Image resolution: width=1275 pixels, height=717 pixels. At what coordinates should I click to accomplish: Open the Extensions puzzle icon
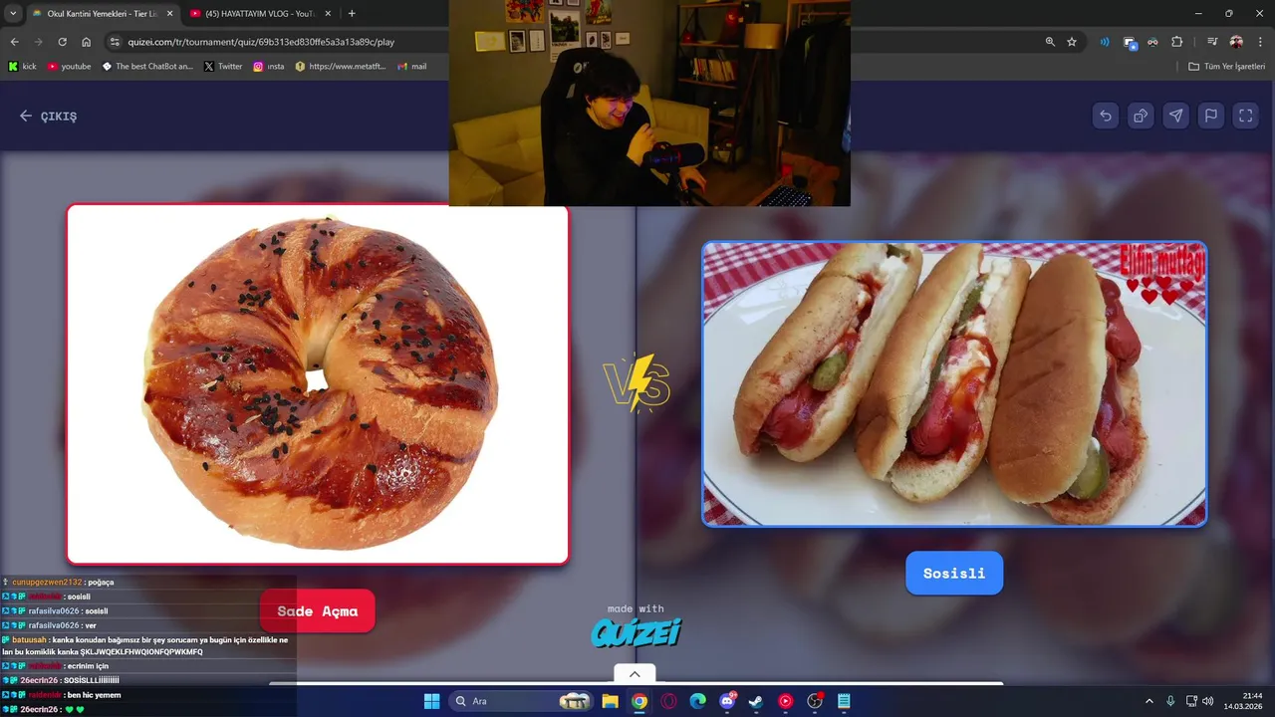pyautogui.click(x=1176, y=42)
